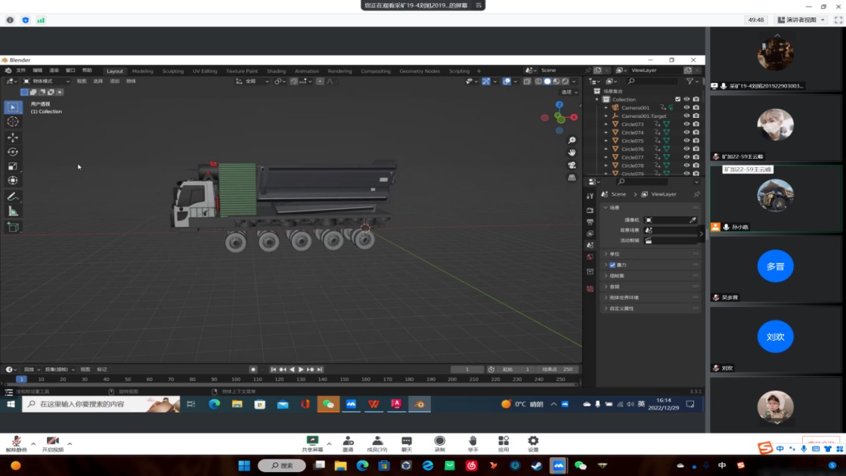Click the meeting share screen button
The width and height of the screenshot is (846, 476).
pos(312,444)
